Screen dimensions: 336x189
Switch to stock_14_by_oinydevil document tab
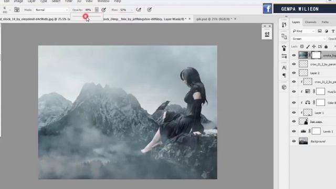[35, 19]
